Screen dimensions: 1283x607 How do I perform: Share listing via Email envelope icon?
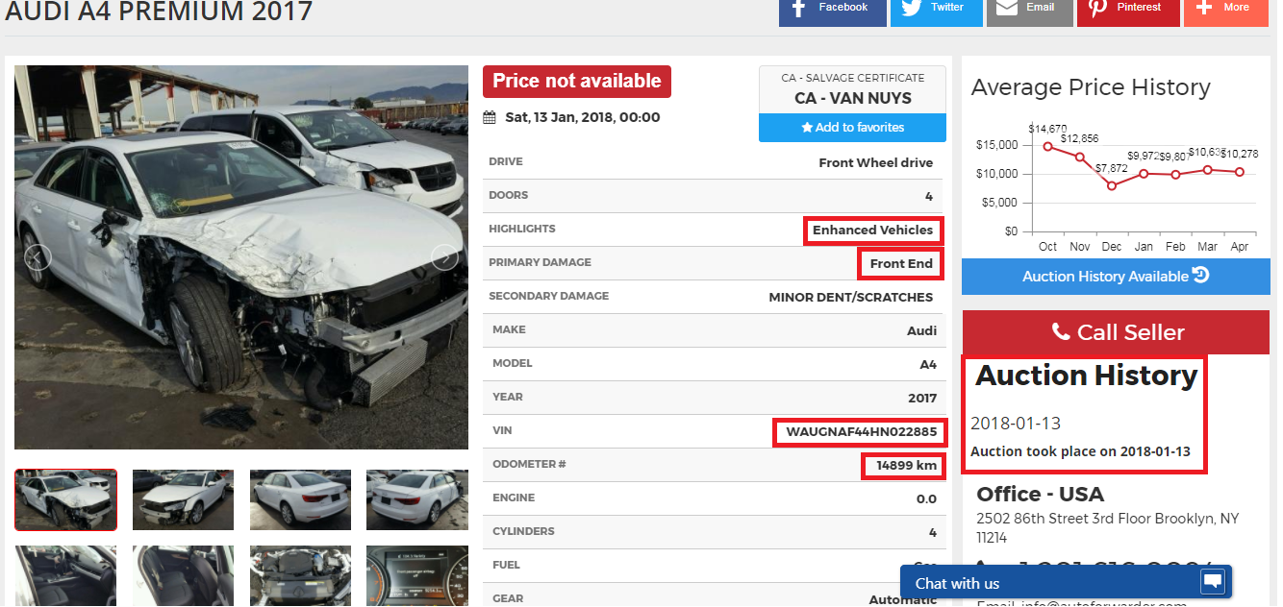[1006, 8]
